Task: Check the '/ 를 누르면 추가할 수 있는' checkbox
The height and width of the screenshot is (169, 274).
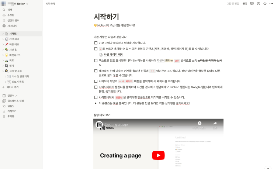Action: point(96,49)
